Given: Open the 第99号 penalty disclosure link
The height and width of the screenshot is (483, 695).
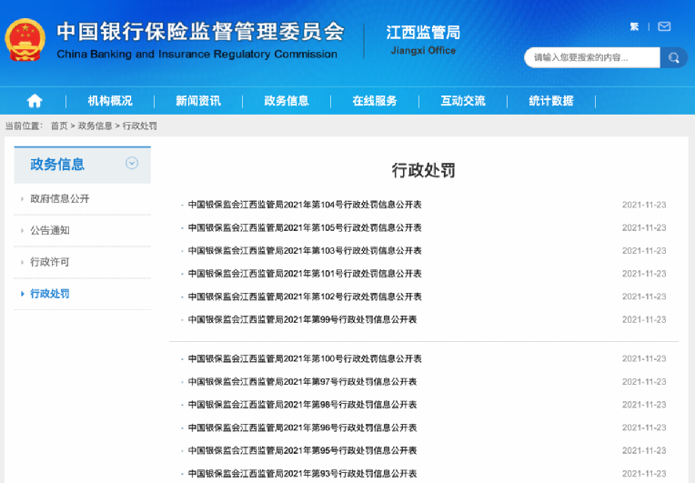Looking at the screenshot, I should coord(302,319).
